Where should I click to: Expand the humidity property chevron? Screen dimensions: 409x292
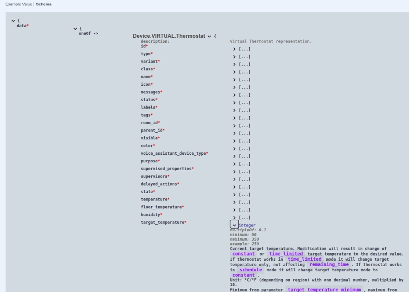pyautogui.click(x=234, y=218)
